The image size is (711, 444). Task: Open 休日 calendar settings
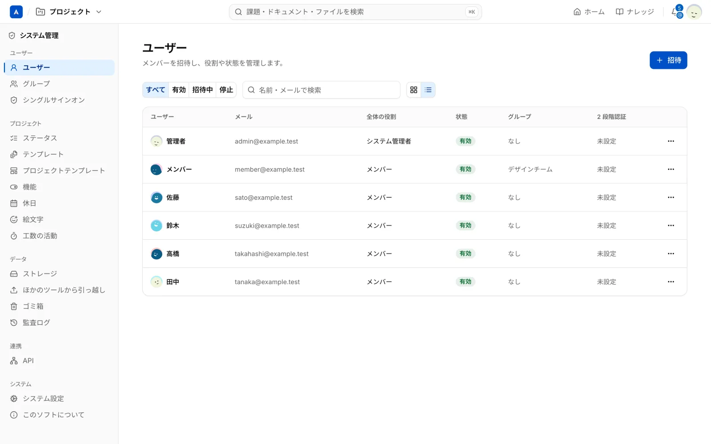click(59, 203)
